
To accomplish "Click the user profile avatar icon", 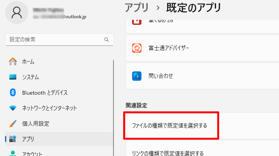I will (17, 12).
